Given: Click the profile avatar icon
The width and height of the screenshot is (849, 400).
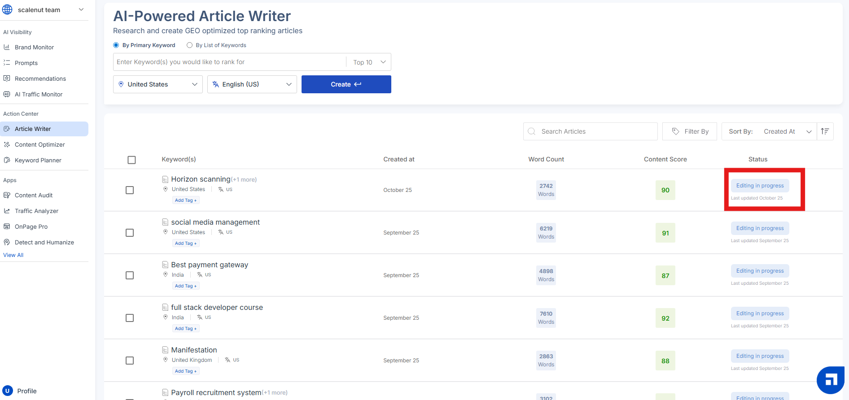Looking at the screenshot, I should [x=8, y=391].
